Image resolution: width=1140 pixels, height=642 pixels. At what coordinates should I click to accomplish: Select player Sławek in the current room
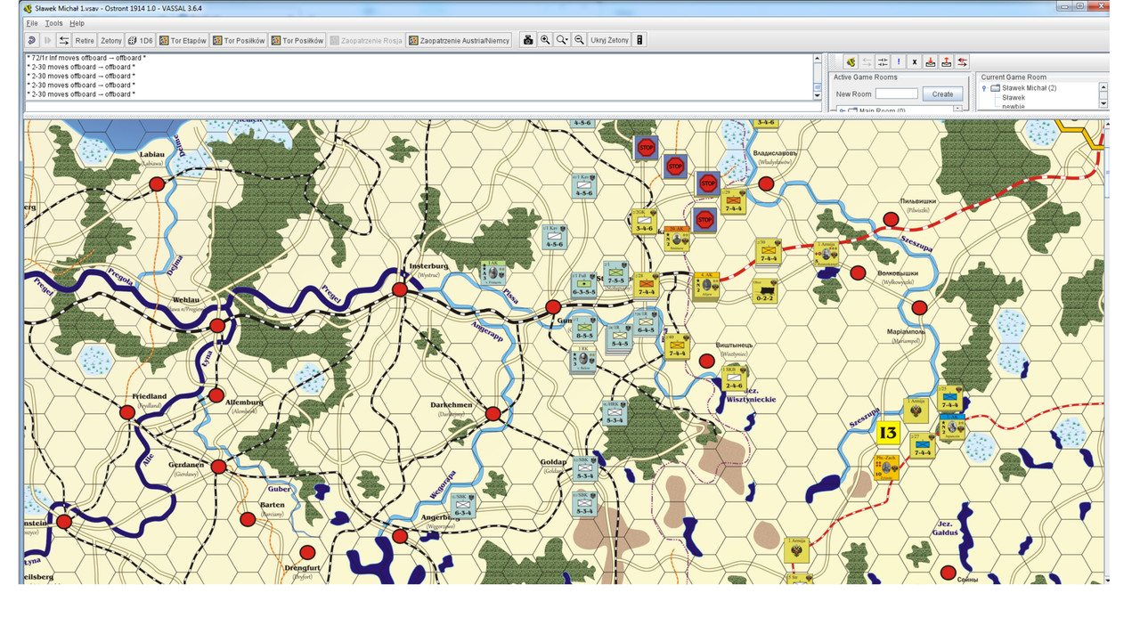click(x=1014, y=97)
